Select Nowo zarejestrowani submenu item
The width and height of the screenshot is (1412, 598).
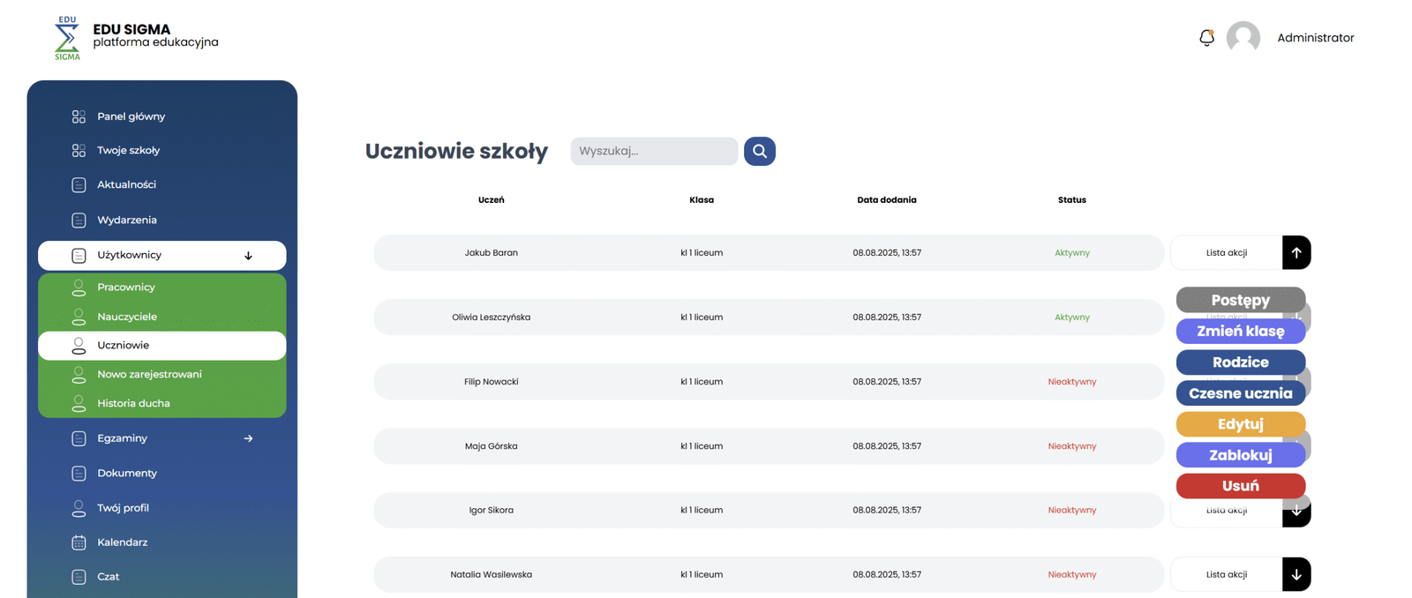click(149, 374)
